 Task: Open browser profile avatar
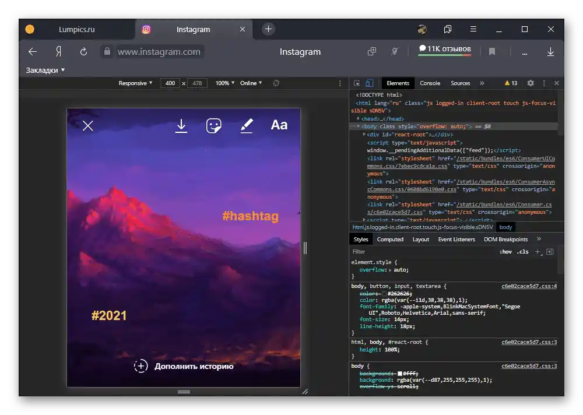[422, 29]
